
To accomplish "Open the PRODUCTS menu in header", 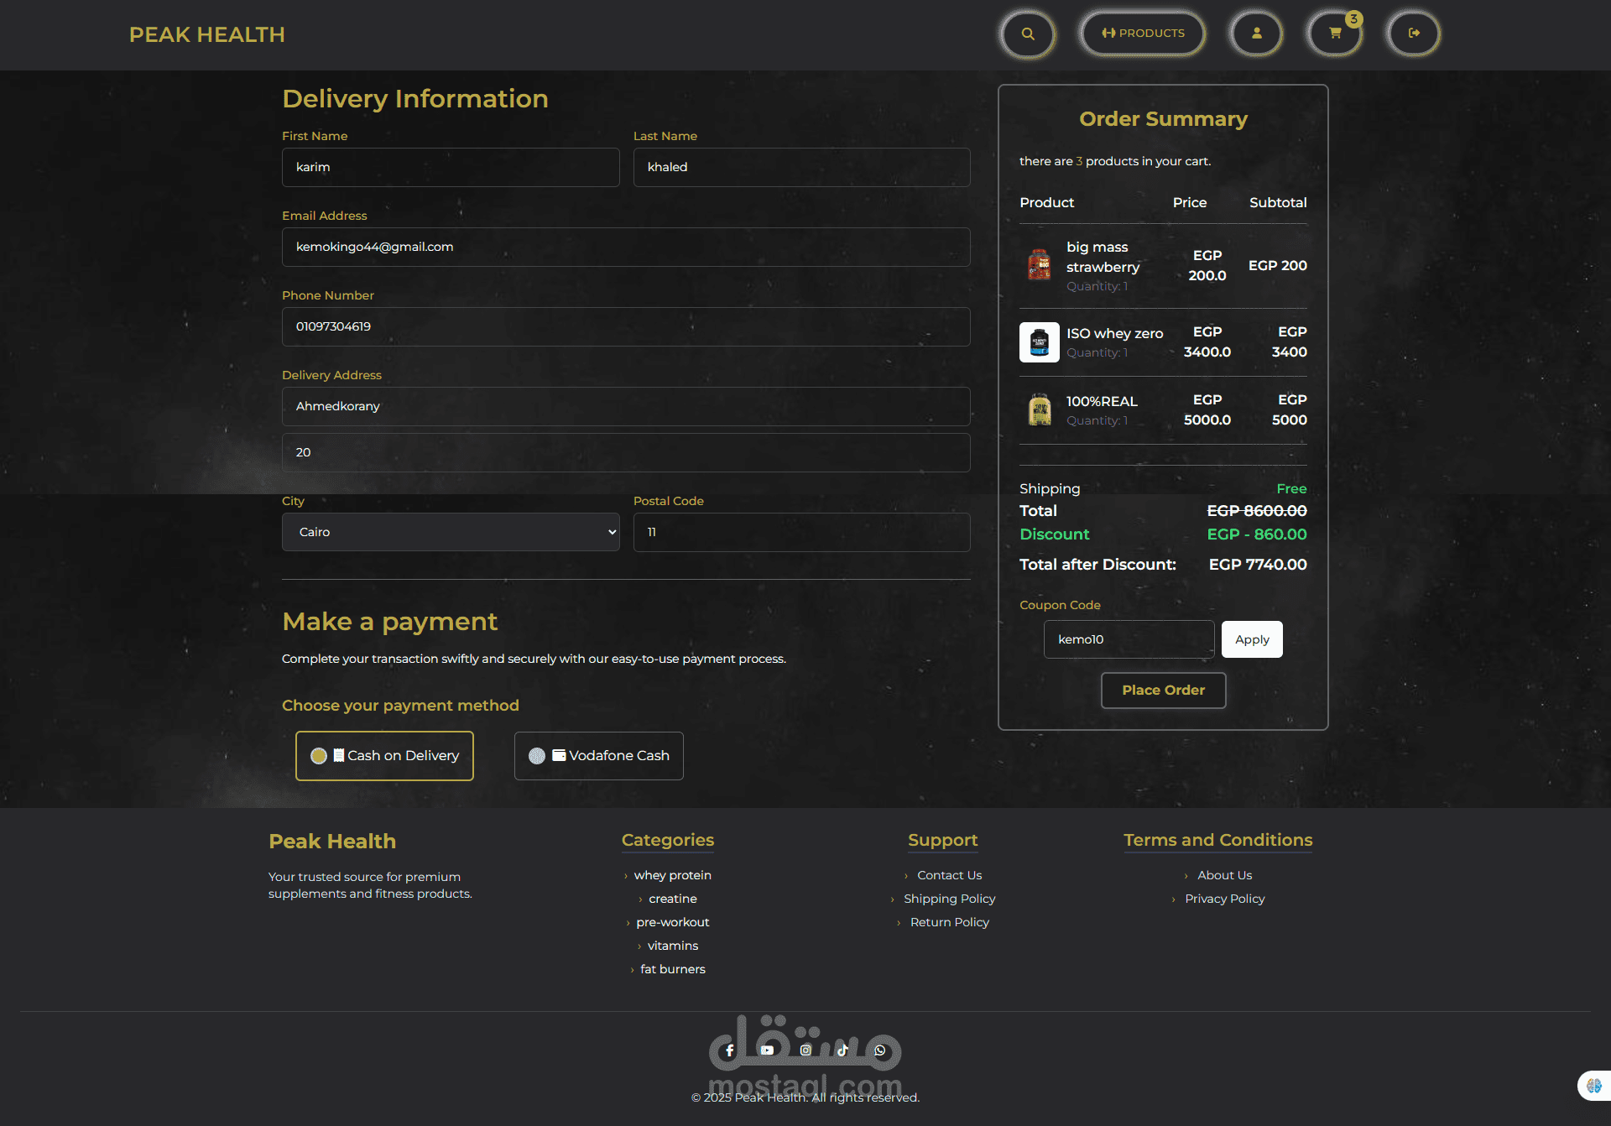I will pyautogui.click(x=1143, y=34).
